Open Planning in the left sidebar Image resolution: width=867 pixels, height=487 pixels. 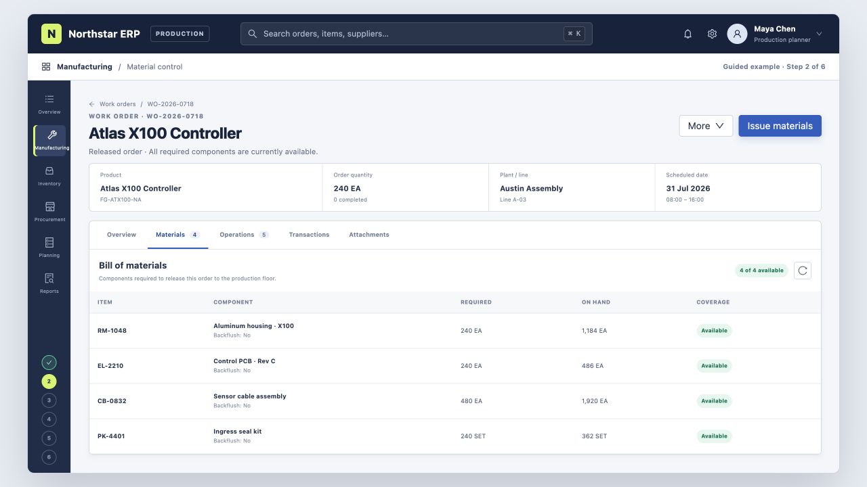pyautogui.click(x=49, y=248)
